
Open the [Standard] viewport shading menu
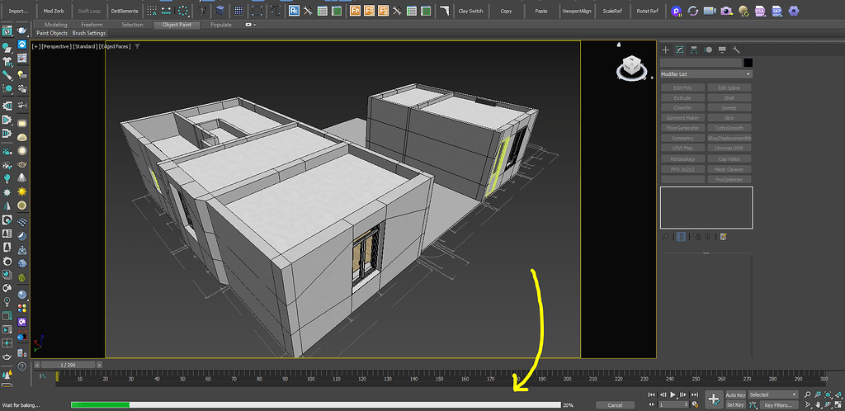[x=85, y=46]
